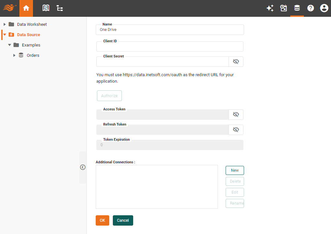Expand the Data Worksheet folder
The image size is (331, 234).
4,24
